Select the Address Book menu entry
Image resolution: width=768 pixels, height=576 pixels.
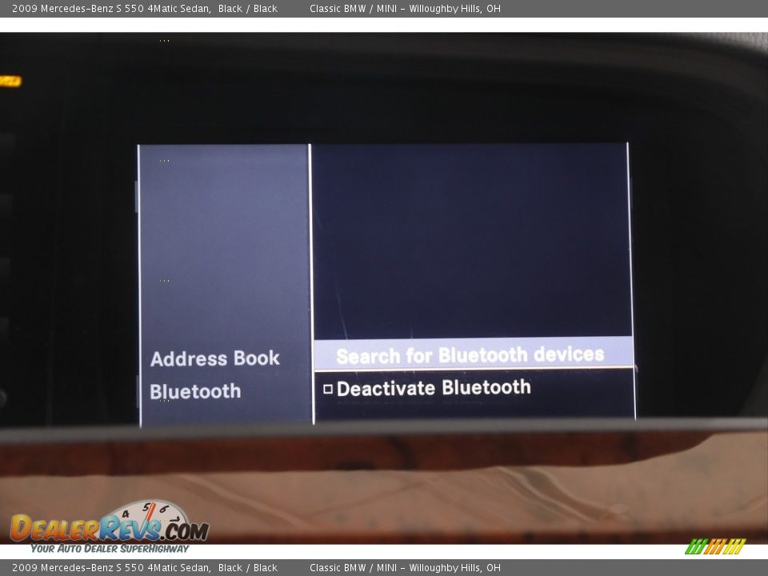(x=215, y=358)
